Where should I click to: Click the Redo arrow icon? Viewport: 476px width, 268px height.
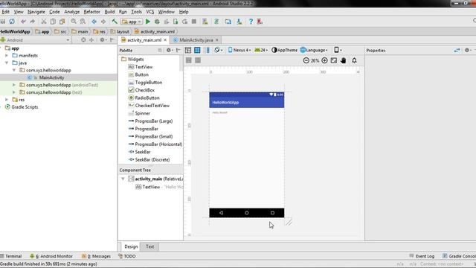click(32, 22)
